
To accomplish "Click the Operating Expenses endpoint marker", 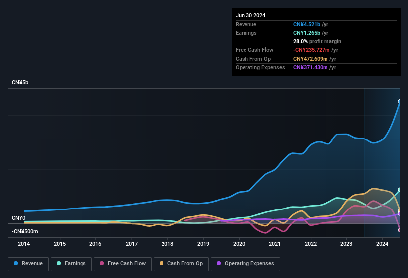I will click(x=400, y=214).
